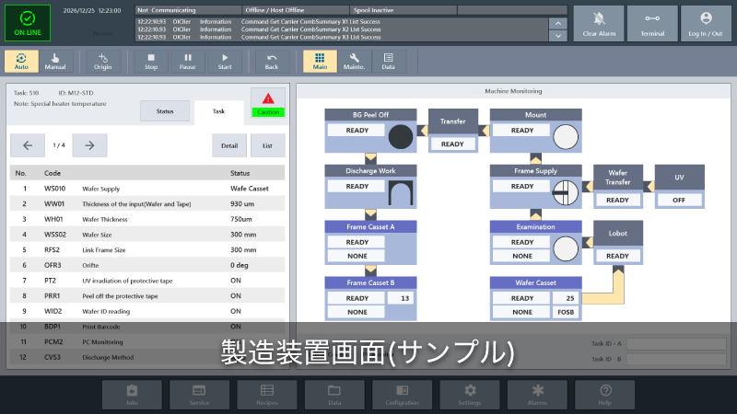The height and width of the screenshot is (414, 737).
Task: Go Back using the toolbar arrow
Action: click(x=272, y=61)
